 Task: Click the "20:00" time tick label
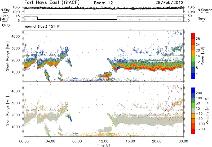click(x=157, y=141)
